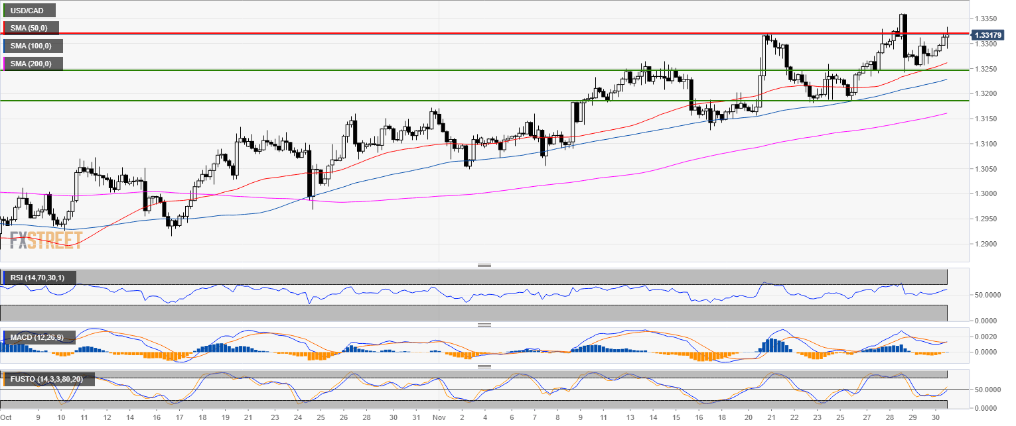Click the Oct label on the date axis
This screenshot has height=426, width=1016.
[x=6, y=418]
